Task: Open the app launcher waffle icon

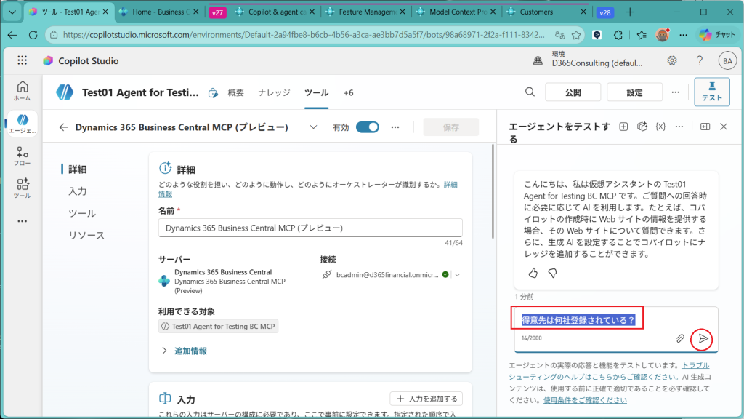Action: coord(22,60)
